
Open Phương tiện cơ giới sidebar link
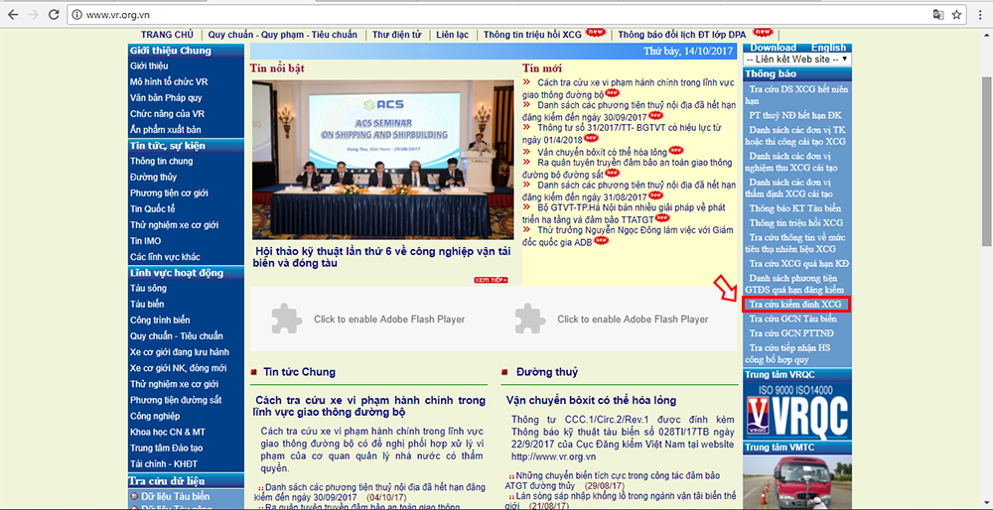pyautogui.click(x=169, y=193)
